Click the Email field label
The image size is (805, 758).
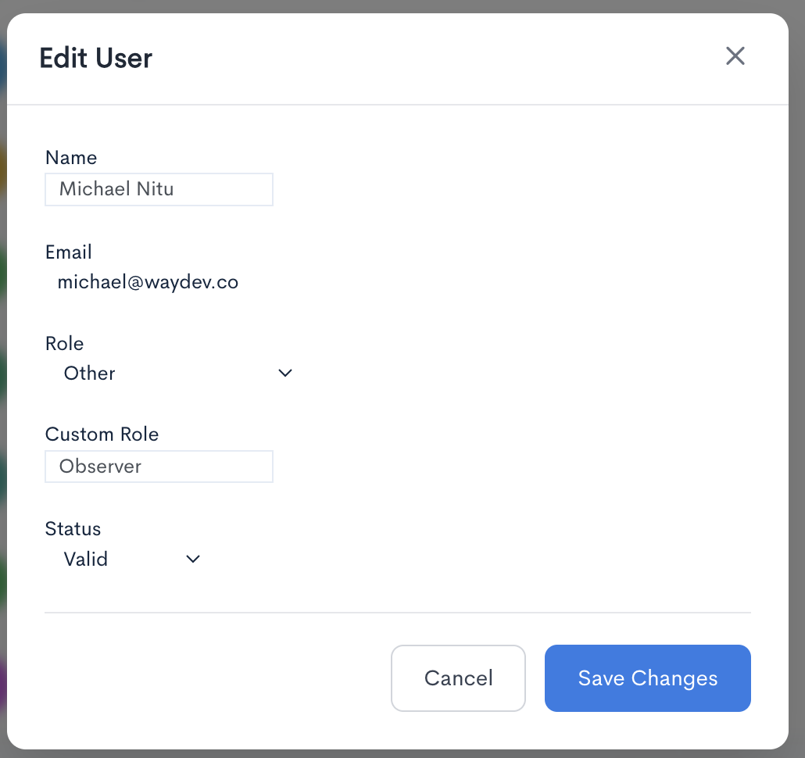tap(69, 252)
